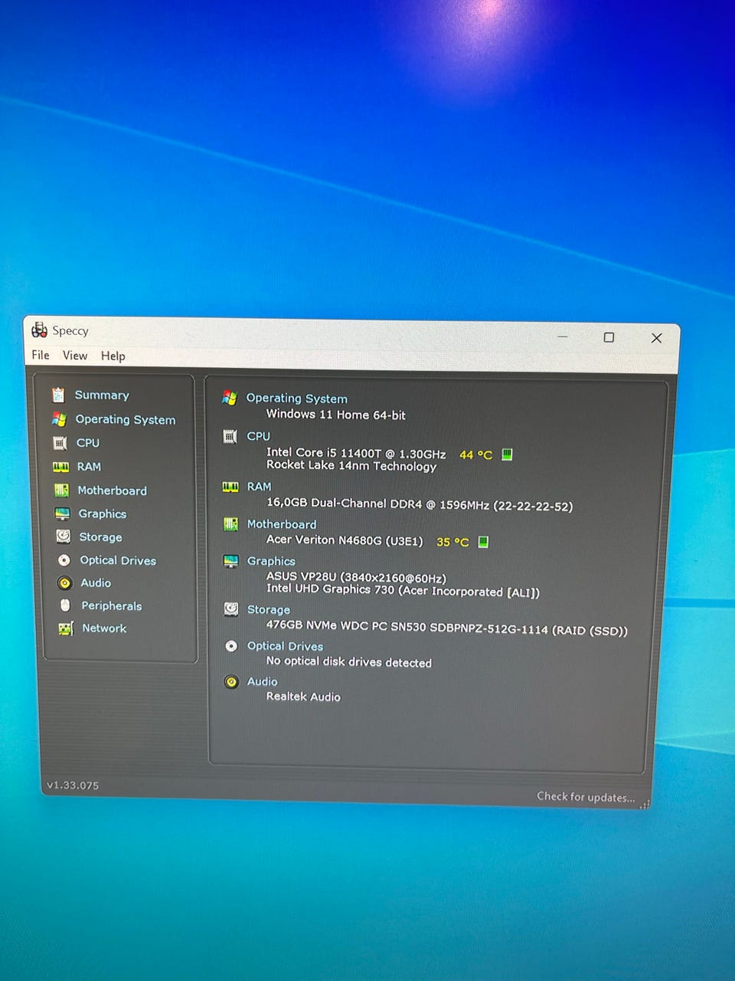Screen dimensions: 735x981
Task: Click the Motherboard heading in summary panel
Action: point(281,524)
